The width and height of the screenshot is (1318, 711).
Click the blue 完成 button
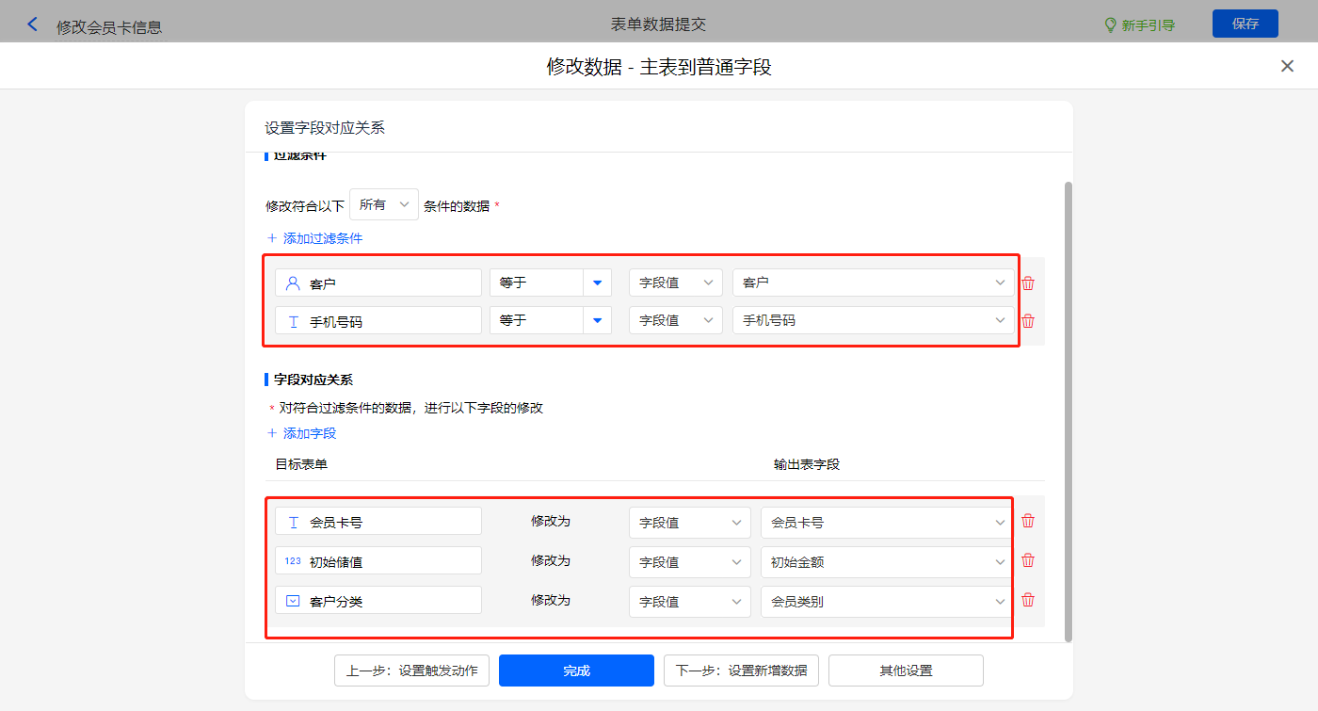(x=576, y=671)
